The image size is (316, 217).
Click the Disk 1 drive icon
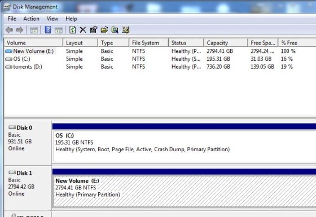[12, 173]
